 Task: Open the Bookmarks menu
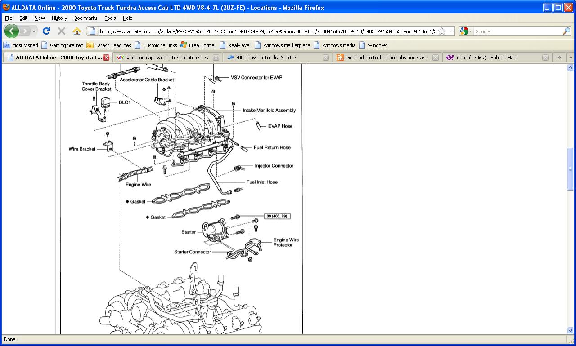85,18
